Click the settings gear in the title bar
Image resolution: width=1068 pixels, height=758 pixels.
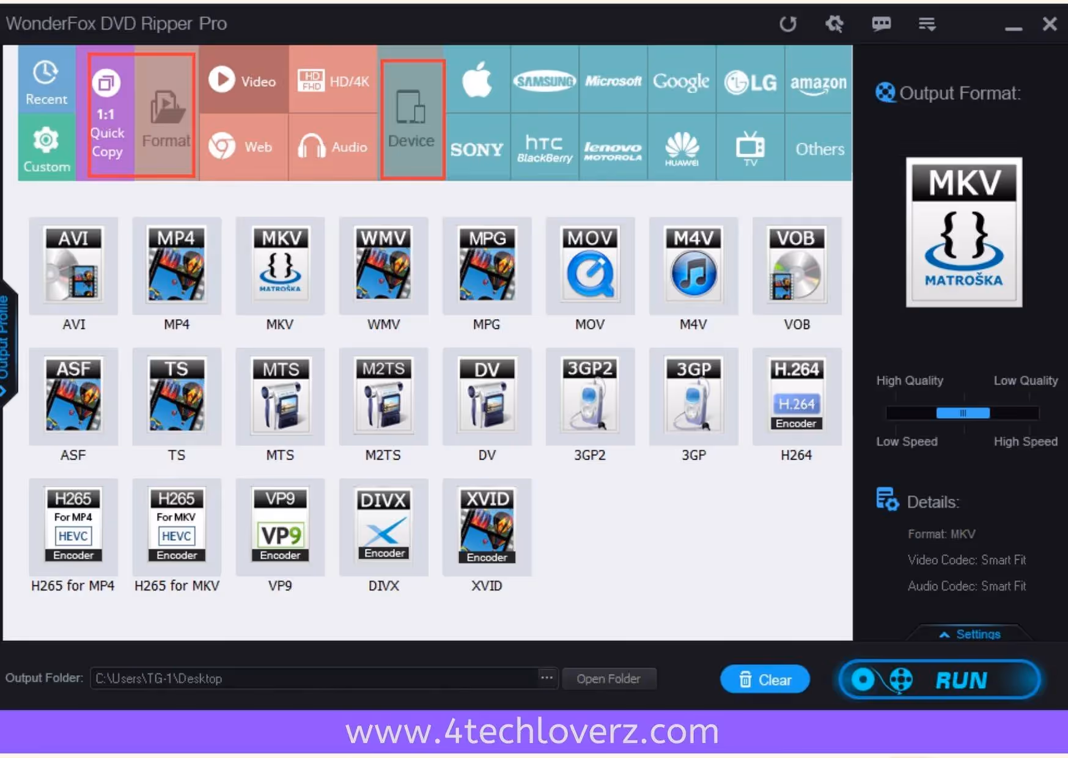coord(834,24)
